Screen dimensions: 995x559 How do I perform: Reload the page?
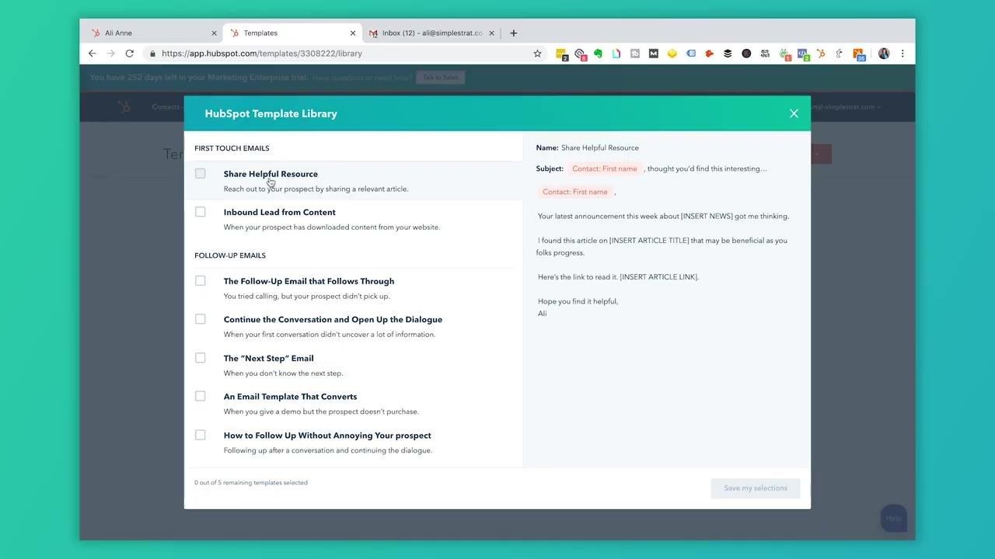[x=130, y=54]
